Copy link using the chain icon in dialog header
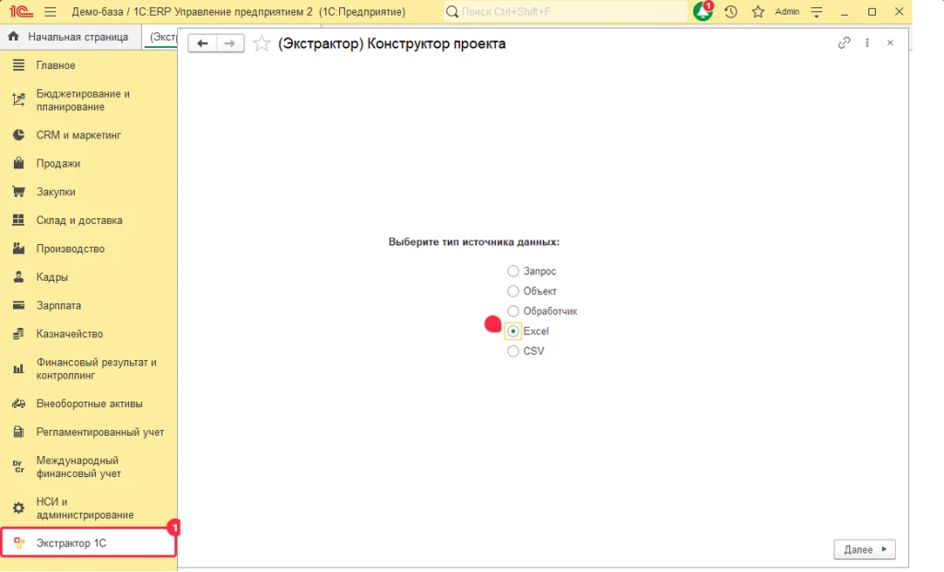This screenshot has height=572, width=944. click(x=844, y=42)
